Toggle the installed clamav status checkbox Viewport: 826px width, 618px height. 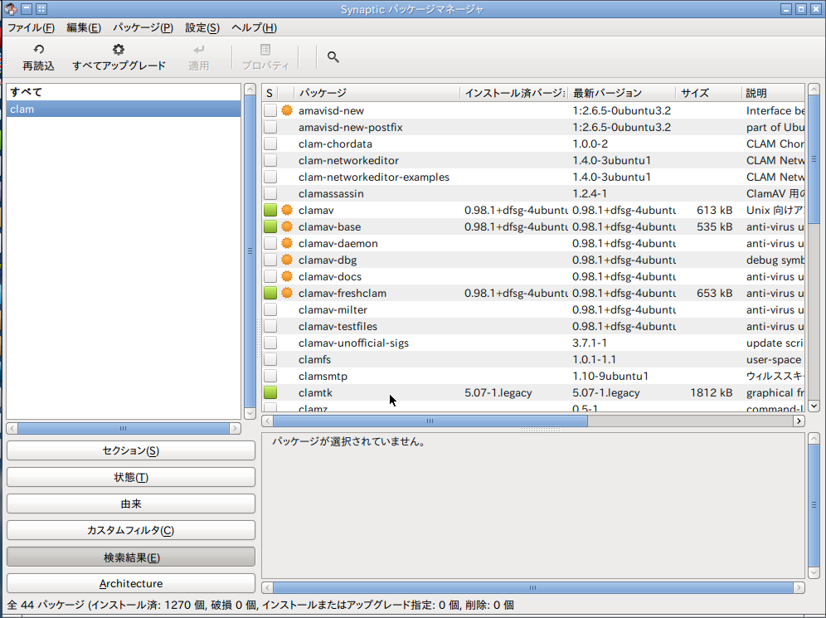pyautogui.click(x=270, y=210)
